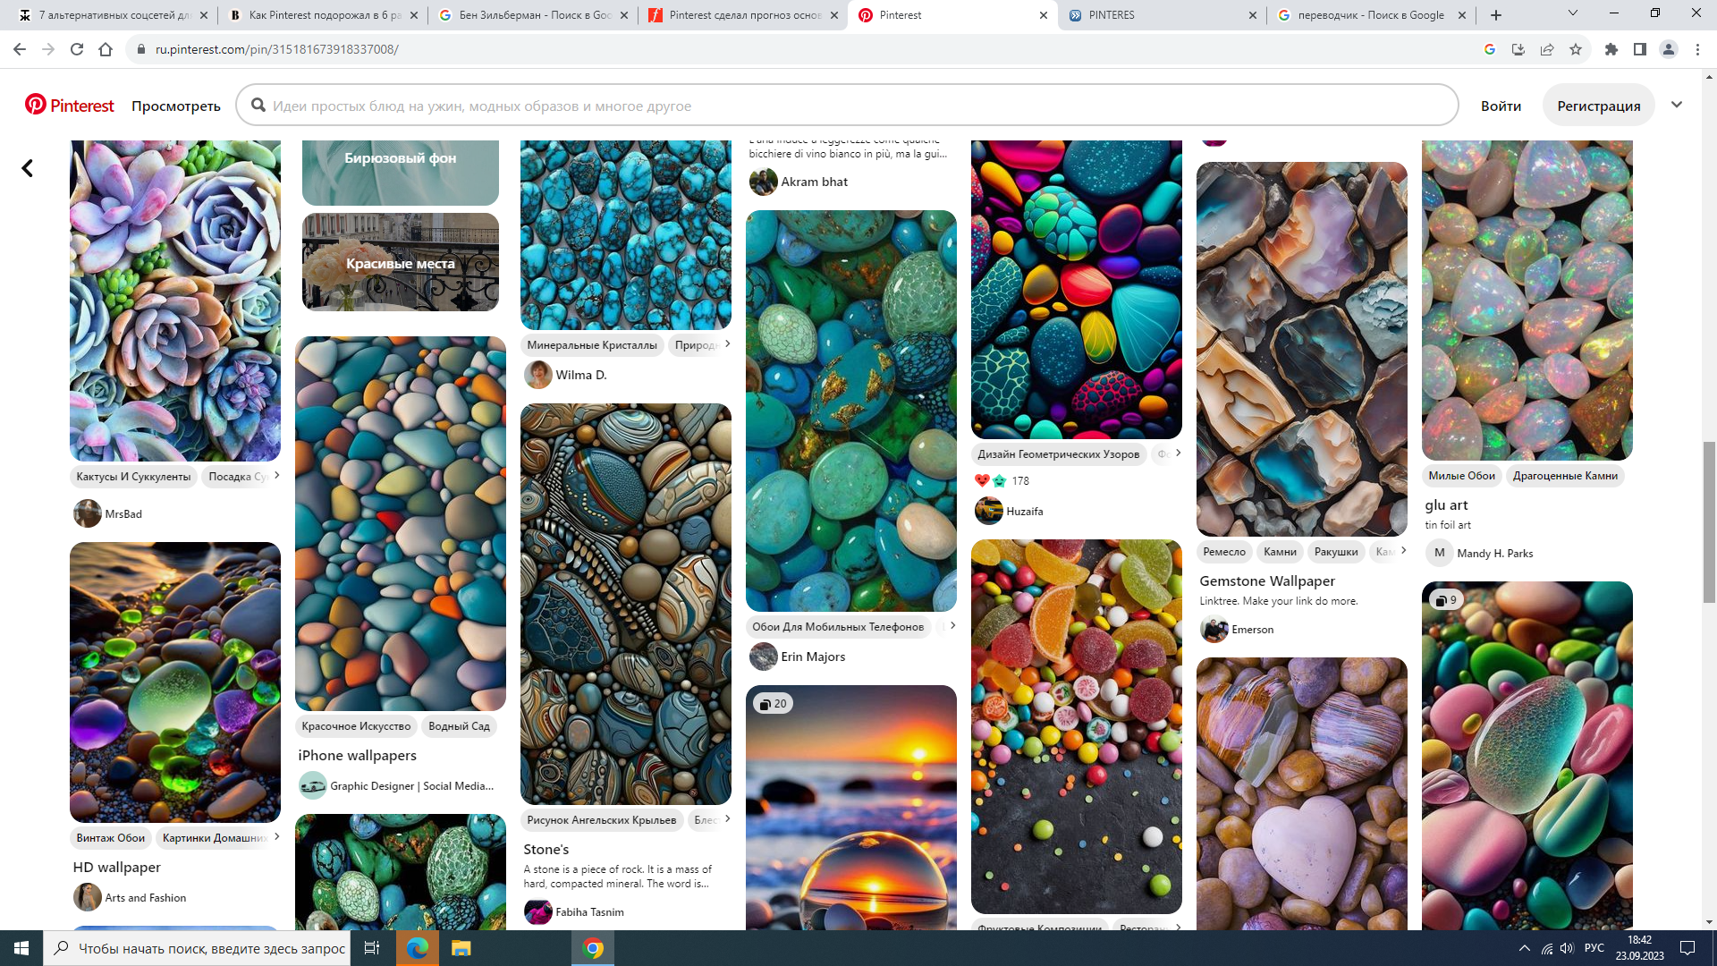Open the Красивые места board card

tap(401, 262)
